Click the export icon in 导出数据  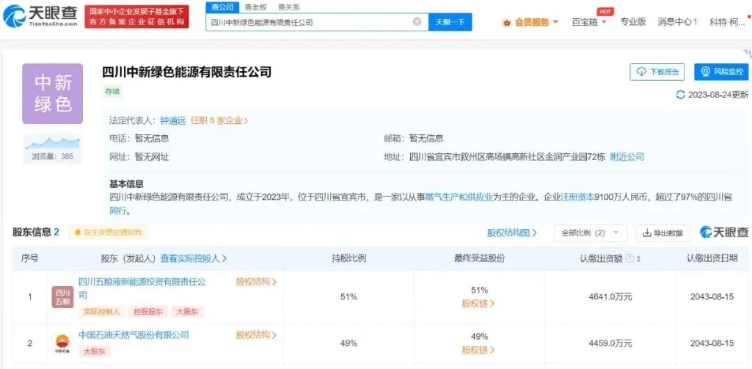pyautogui.click(x=647, y=233)
